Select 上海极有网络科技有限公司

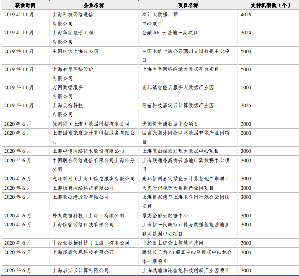point(83,188)
